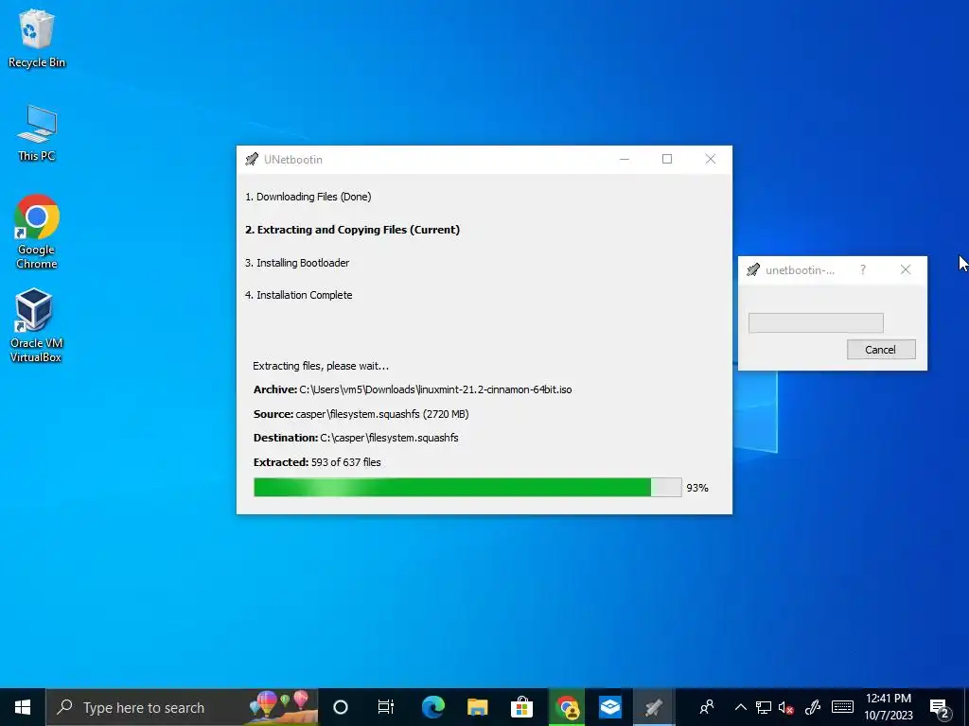Viewport: 969px width, 726px height.
Task: Select the This PC desktop icon
Action: pyautogui.click(x=37, y=133)
